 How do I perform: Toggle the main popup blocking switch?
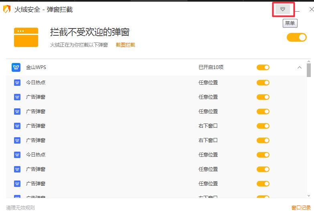(x=297, y=37)
